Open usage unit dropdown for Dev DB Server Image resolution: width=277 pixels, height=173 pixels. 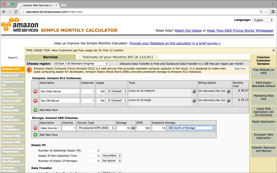pos(117,100)
